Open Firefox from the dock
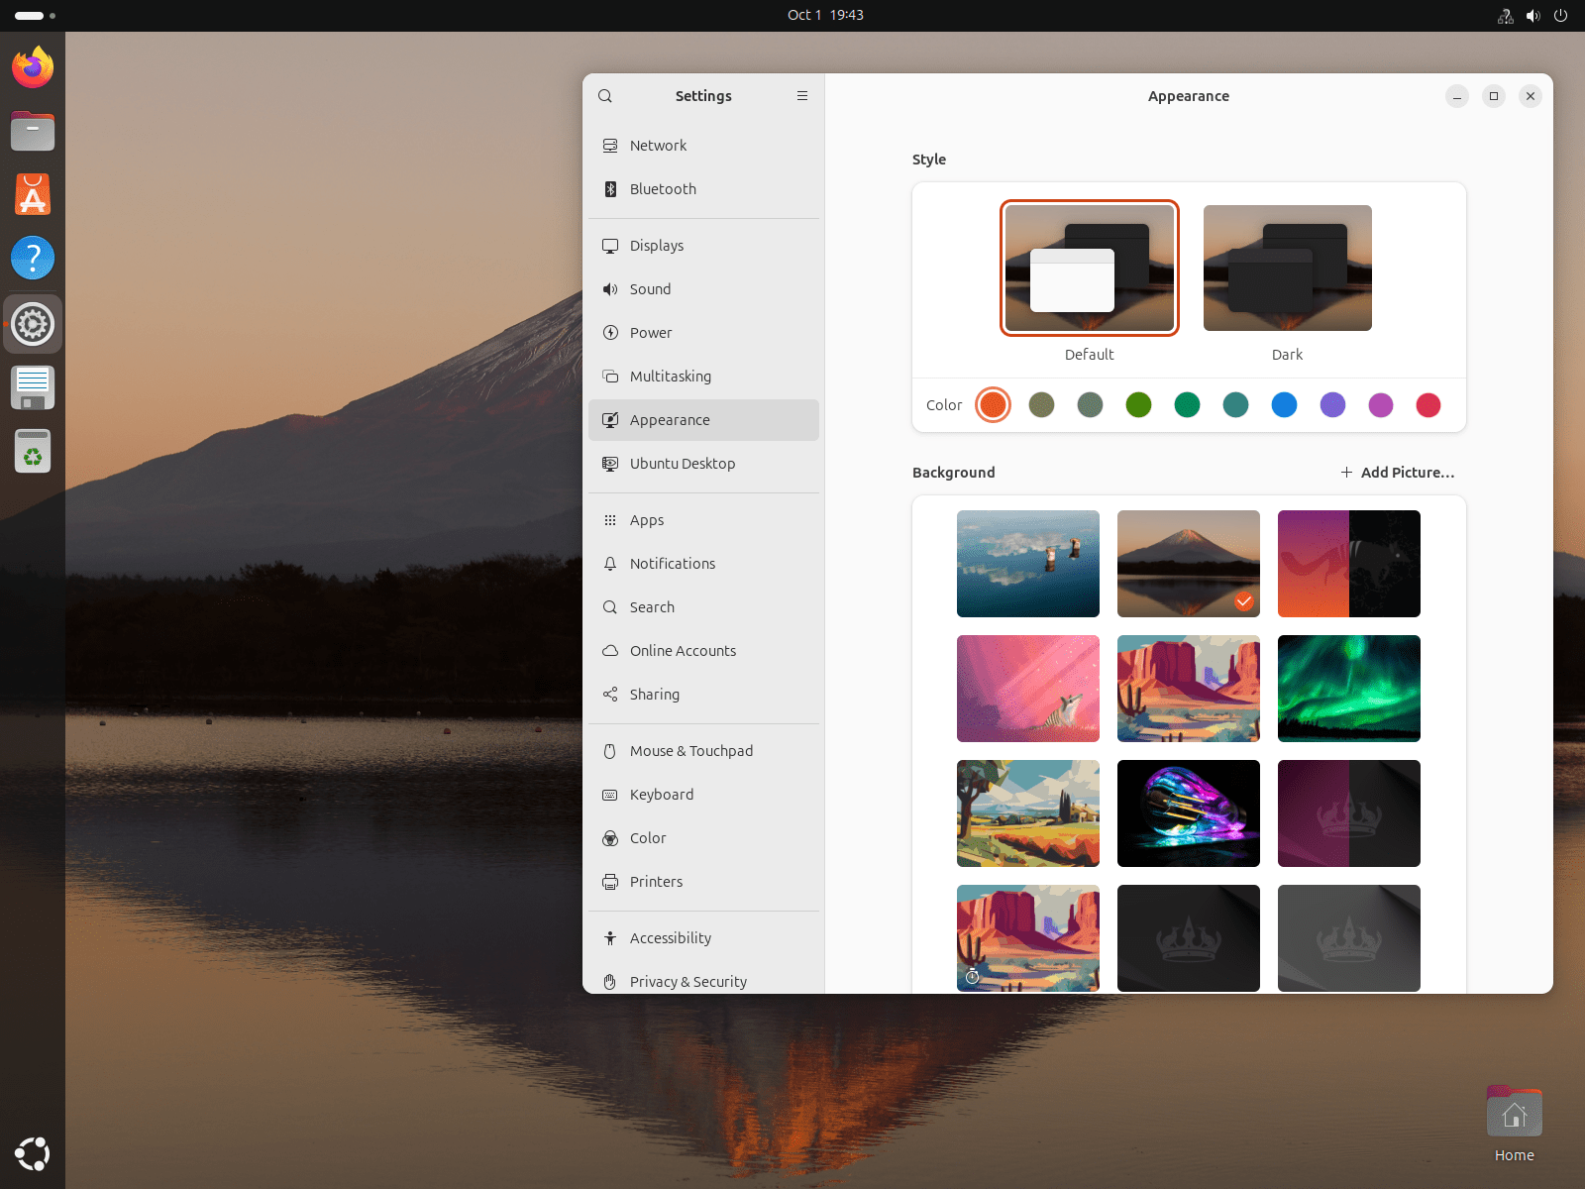 33,67
